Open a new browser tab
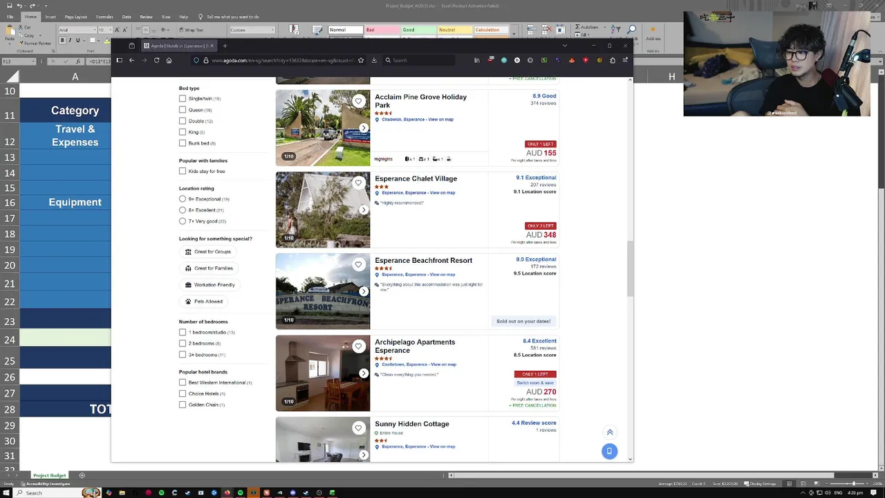This screenshot has width=885, height=498. point(225,46)
